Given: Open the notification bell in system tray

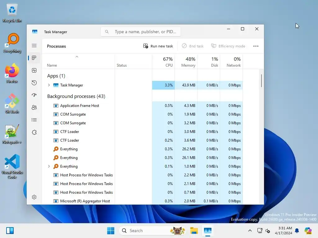Looking at the screenshot, I should coord(297,231).
